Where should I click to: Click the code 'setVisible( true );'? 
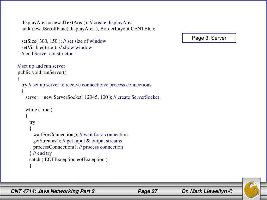40,47
